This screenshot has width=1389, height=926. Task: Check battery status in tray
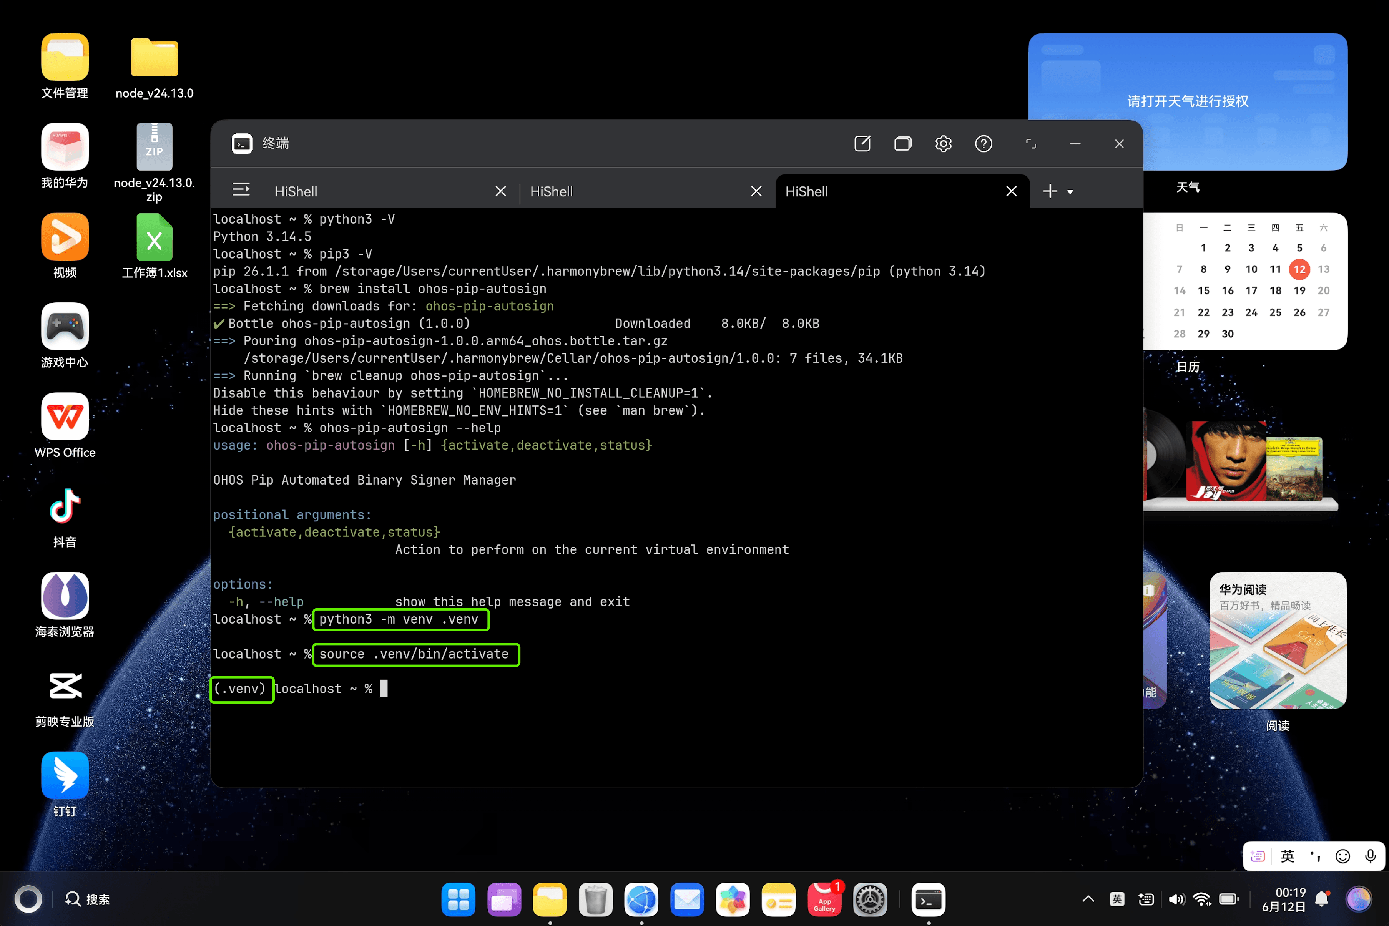pos(1229,899)
